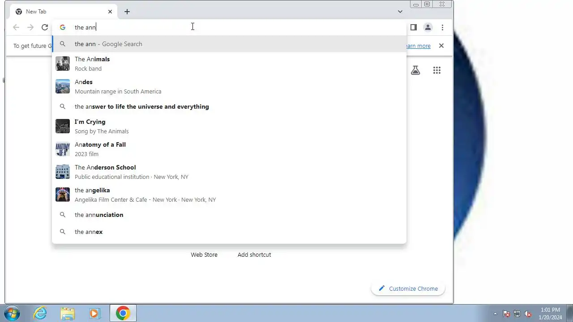Click The Anderson School building thumbnail
The image size is (573, 322).
coord(63,172)
